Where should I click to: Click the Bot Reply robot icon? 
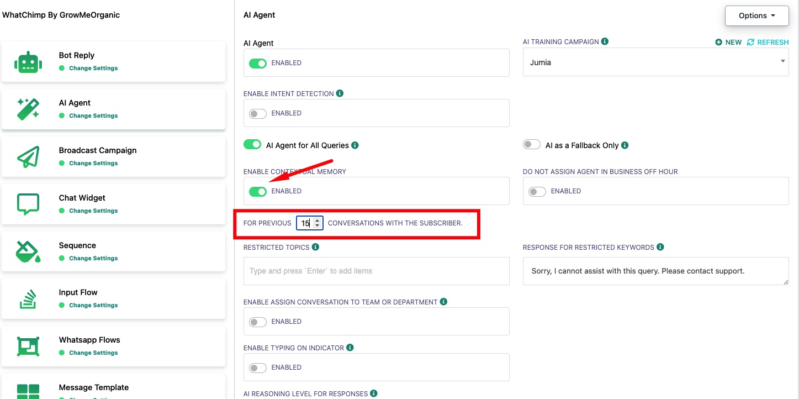[x=28, y=62]
